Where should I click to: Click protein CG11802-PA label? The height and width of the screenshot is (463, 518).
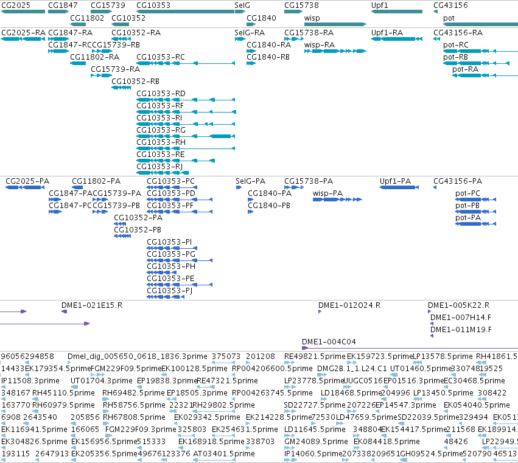tap(96, 181)
